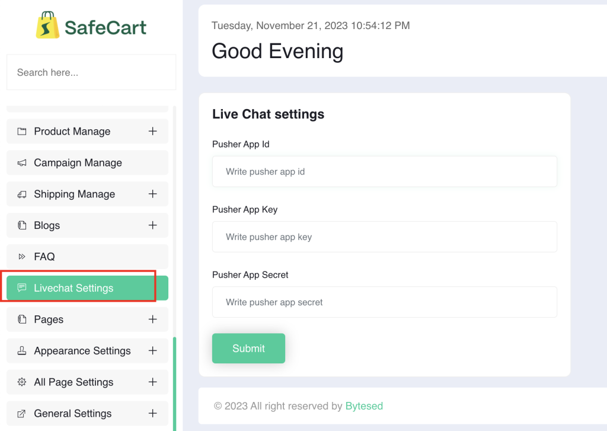607x431 pixels.
Task: Open the Bytesed footer link
Action: 364,406
